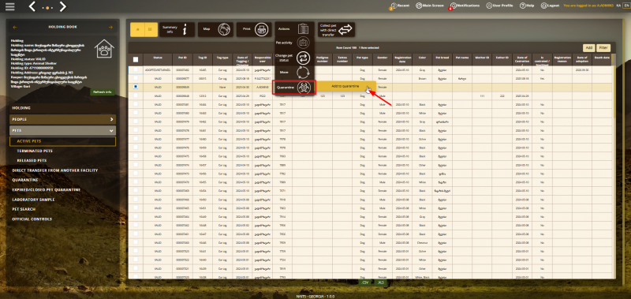631x299 pixels.
Task: Click the Tag type column header
Action: point(222,59)
